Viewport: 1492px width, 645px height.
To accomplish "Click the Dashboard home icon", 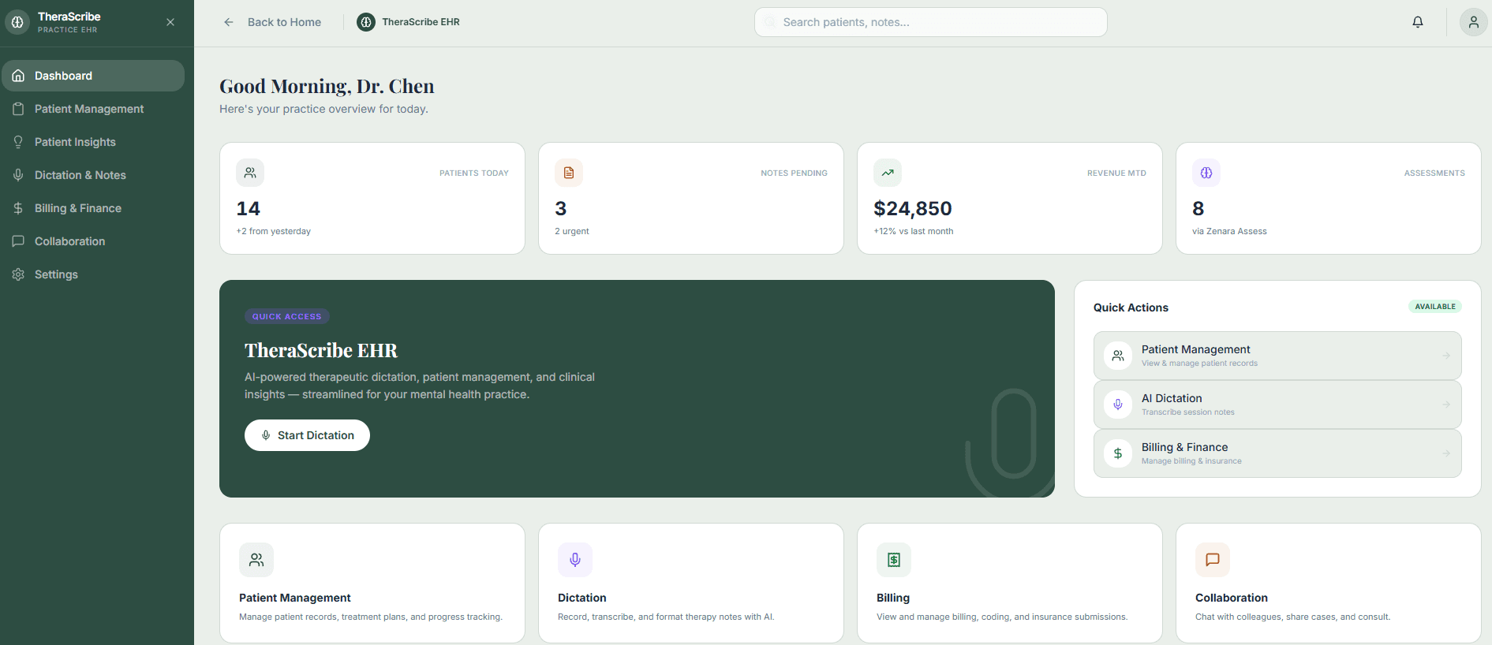I will 18,76.
